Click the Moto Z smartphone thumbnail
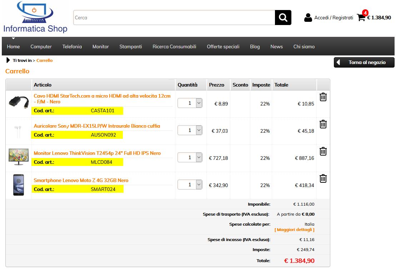Image resolution: width=396 pixels, height=270 pixels. pyautogui.click(x=19, y=185)
